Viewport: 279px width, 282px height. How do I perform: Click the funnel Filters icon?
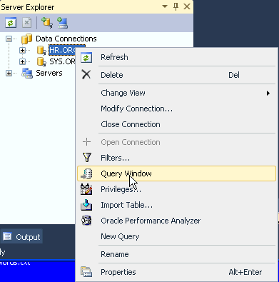click(87, 158)
